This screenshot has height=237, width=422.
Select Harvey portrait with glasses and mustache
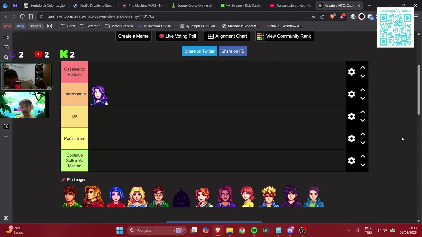click(159, 197)
